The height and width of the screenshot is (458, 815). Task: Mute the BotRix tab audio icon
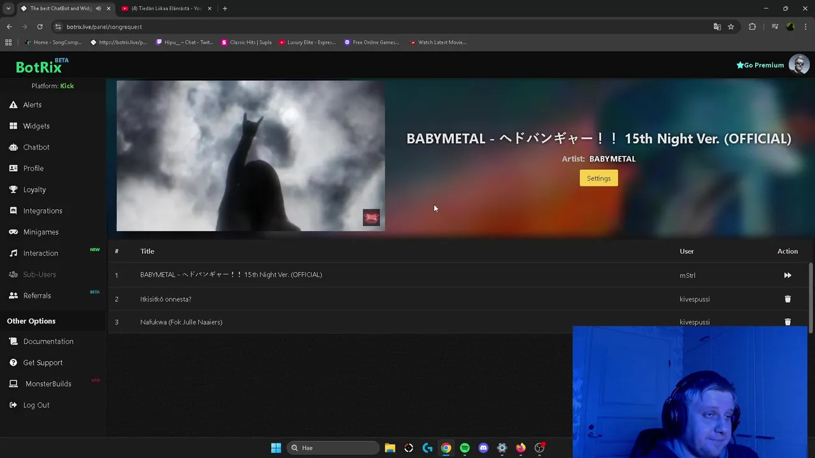pyautogui.click(x=98, y=8)
